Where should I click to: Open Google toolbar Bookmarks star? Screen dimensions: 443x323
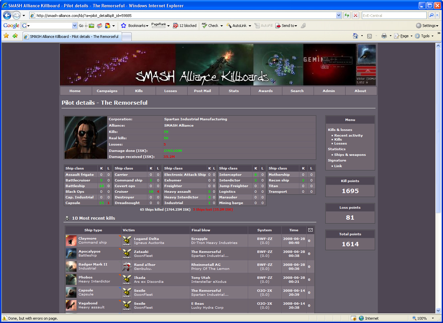[124, 26]
